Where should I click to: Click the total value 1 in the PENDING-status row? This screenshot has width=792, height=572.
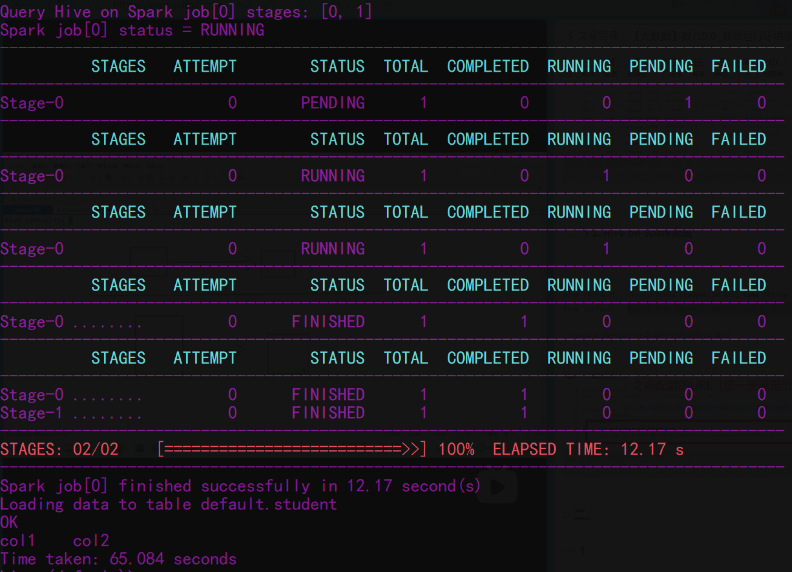point(423,103)
